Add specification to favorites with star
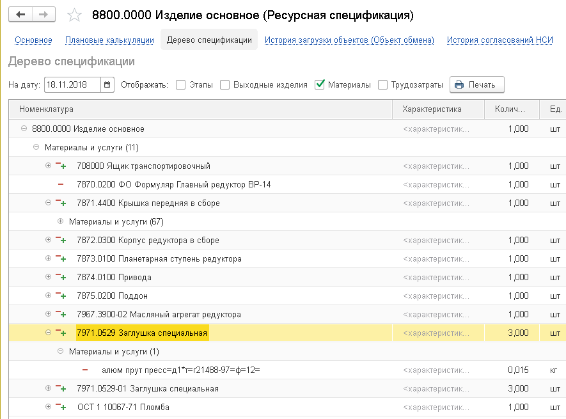The width and height of the screenshot is (566, 419). point(75,15)
